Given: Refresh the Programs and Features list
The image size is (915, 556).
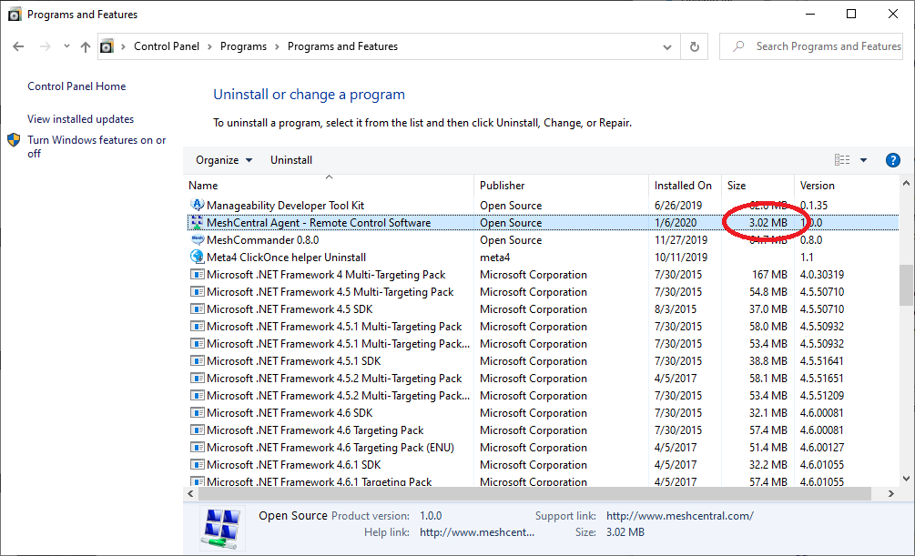Looking at the screenshot, I should (695, 46).
